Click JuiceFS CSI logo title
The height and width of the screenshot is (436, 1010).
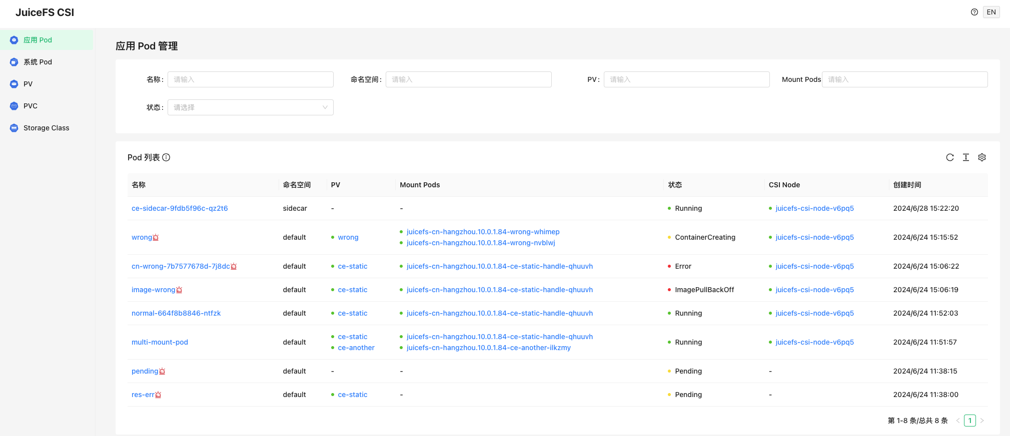click(x=45, y=12)
